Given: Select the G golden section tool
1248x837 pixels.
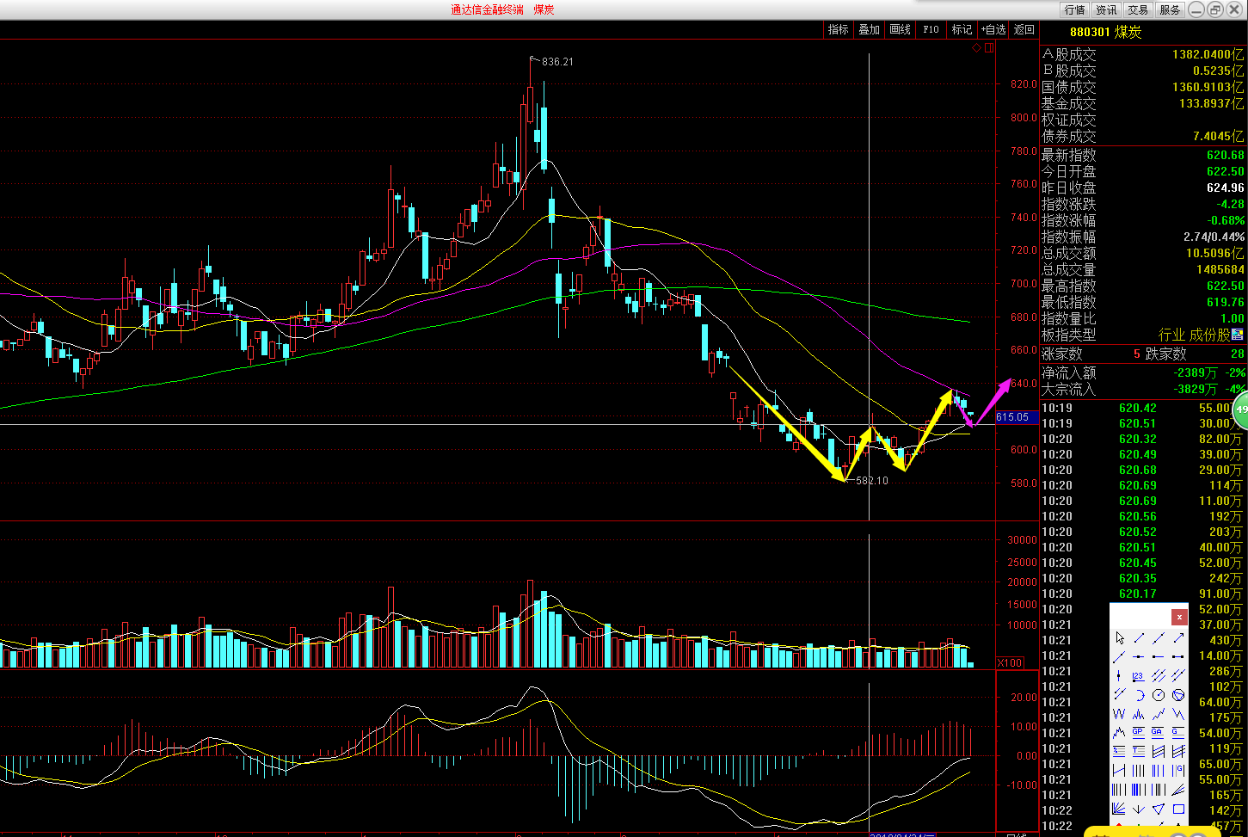Looking at the screenshot, I should [x=1178, y=733].
